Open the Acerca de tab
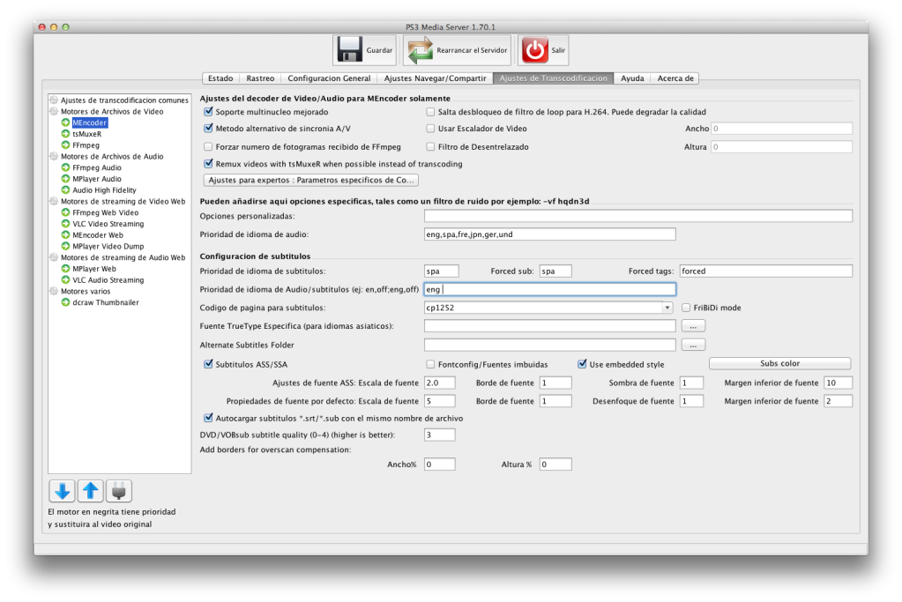Screen dimensions: 902x602 (675, 78)
